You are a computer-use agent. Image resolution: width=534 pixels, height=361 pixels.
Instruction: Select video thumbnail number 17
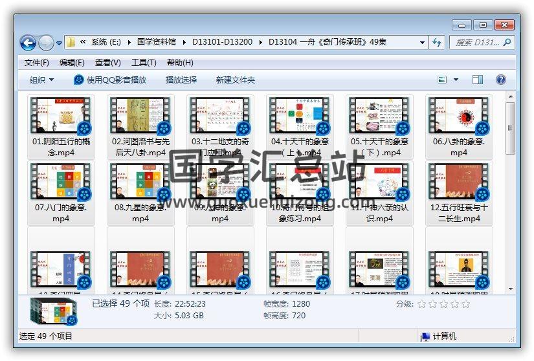pyautogui.click(x=379, y=270)
